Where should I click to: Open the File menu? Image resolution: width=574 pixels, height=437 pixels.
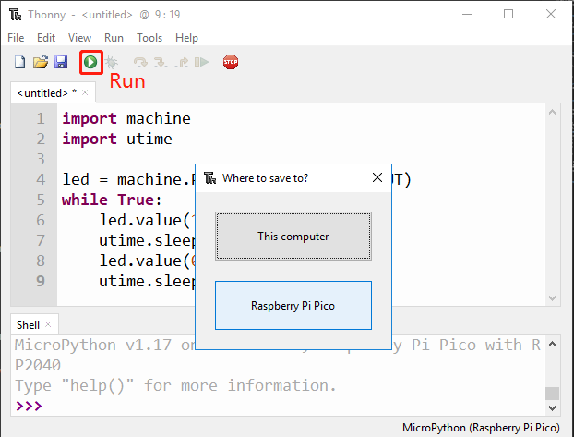(x=16, y=38)
